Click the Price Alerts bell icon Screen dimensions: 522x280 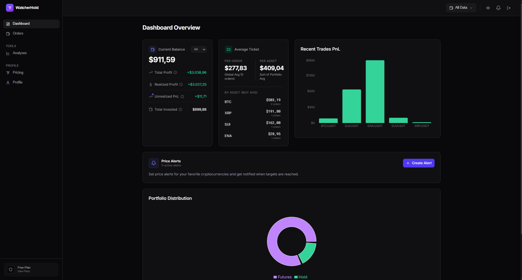tap(153, 163)
